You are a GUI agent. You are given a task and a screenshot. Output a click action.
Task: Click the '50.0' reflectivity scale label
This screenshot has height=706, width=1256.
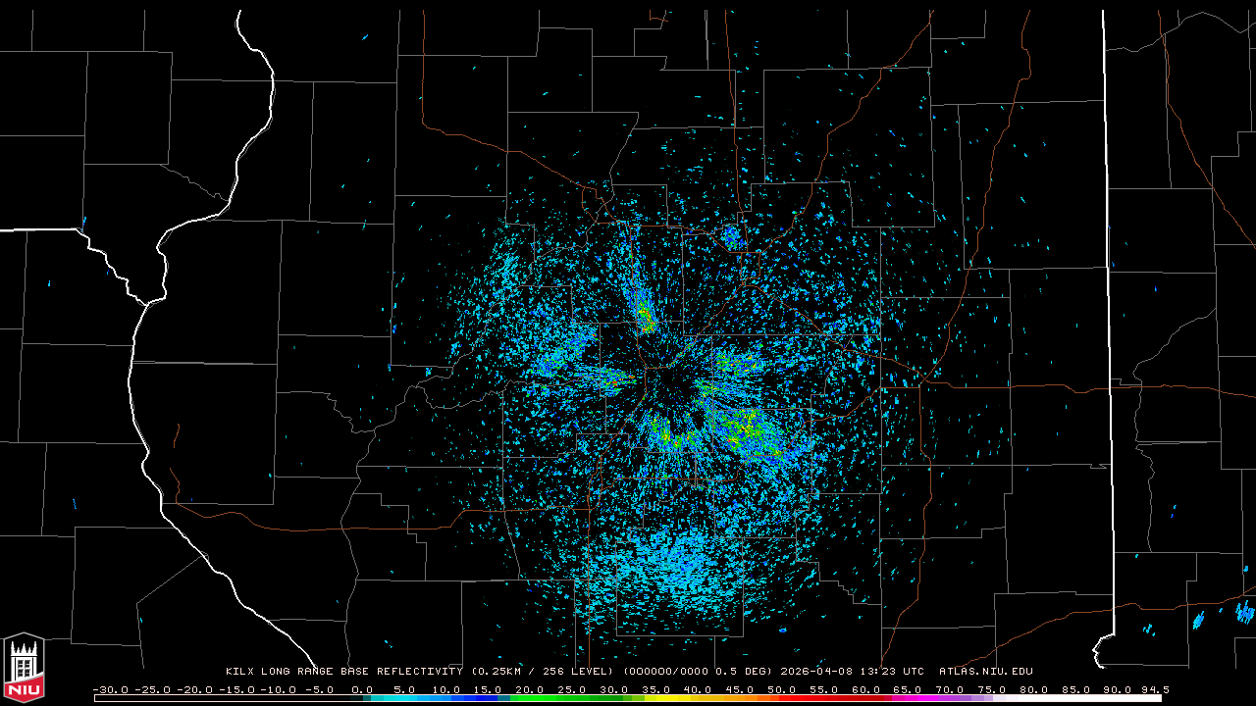(x=782, y=689)
